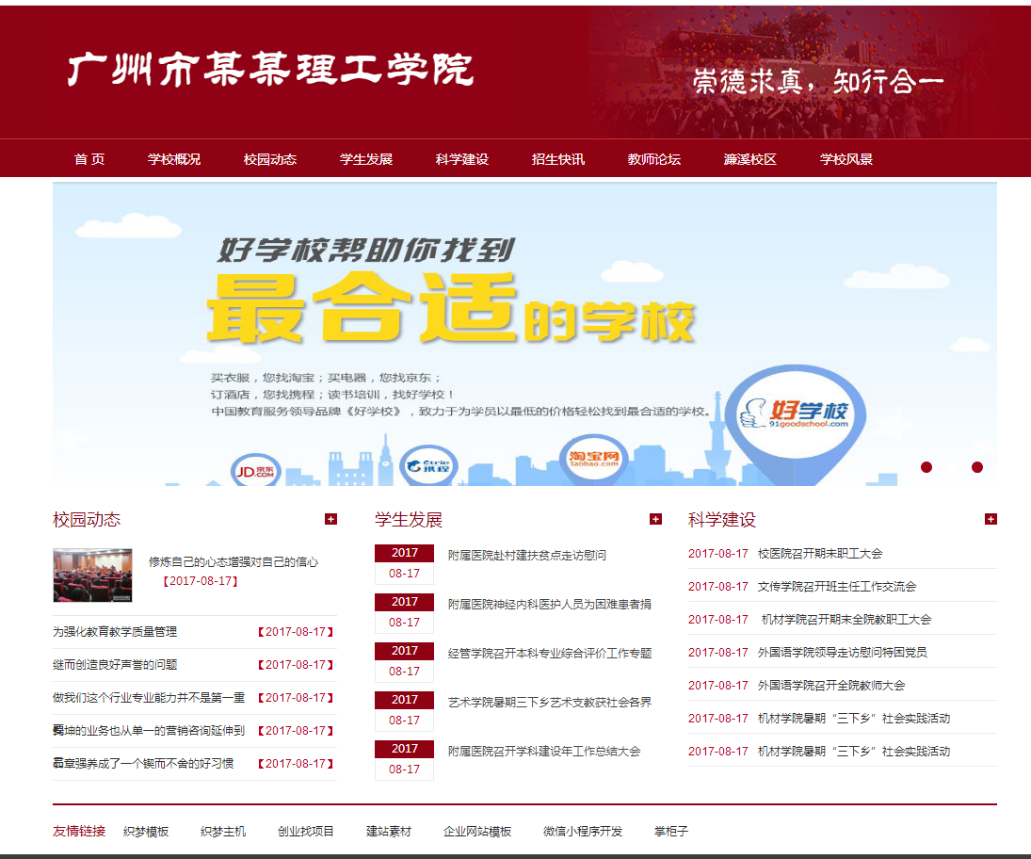Click the 广州市某某理工学院 site logo
The height and width of the screenshot is (859, 1031).
[270, 71]
